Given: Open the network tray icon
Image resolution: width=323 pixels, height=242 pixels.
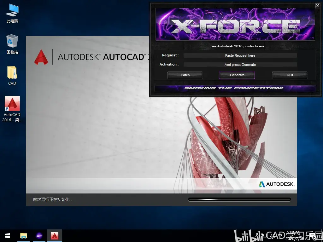Looking at the screenshot, I should (265, 236).
